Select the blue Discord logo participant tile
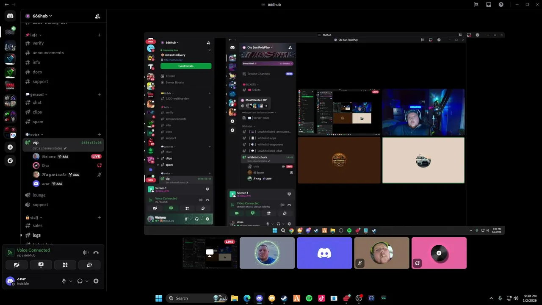542x305 pixels. (324, 253)
